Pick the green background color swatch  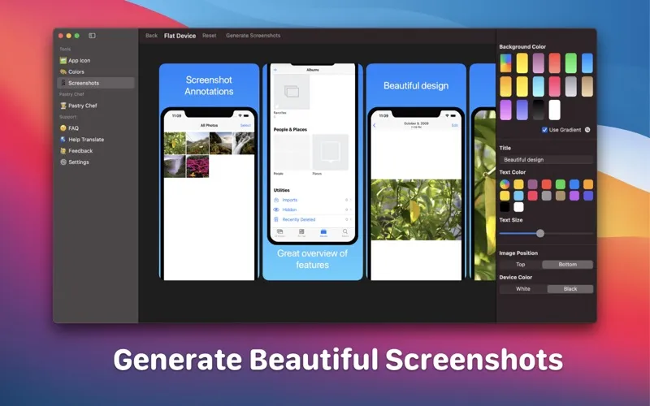click(x=571, y=63)
